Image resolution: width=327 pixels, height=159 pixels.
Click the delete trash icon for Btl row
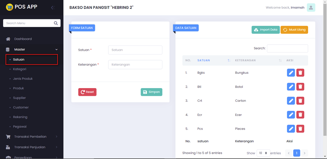point(300,87)
